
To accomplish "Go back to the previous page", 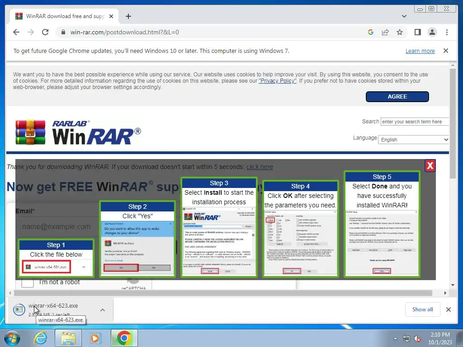I will tap(16, 32).
